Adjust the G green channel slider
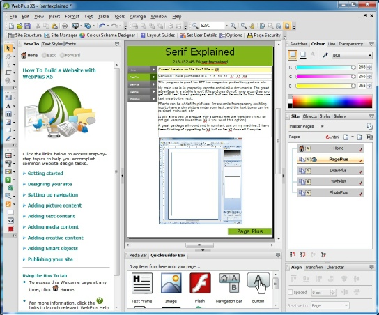Screen dimensions: 379x315 tap(325, 77)
